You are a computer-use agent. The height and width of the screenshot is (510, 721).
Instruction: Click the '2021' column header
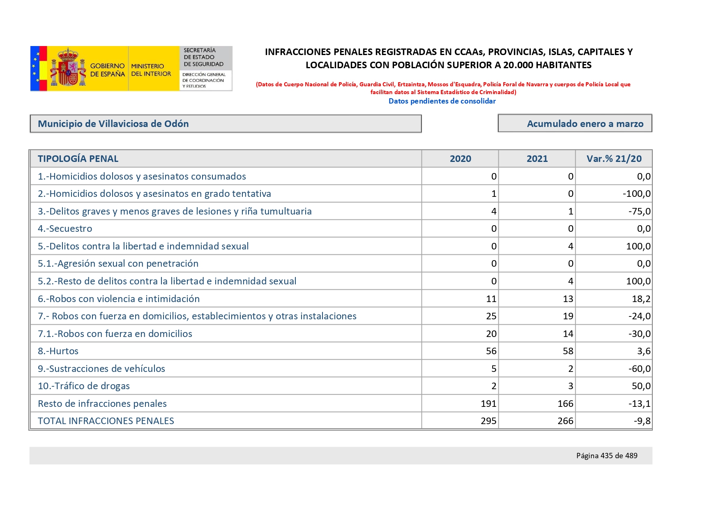[537, 159]
